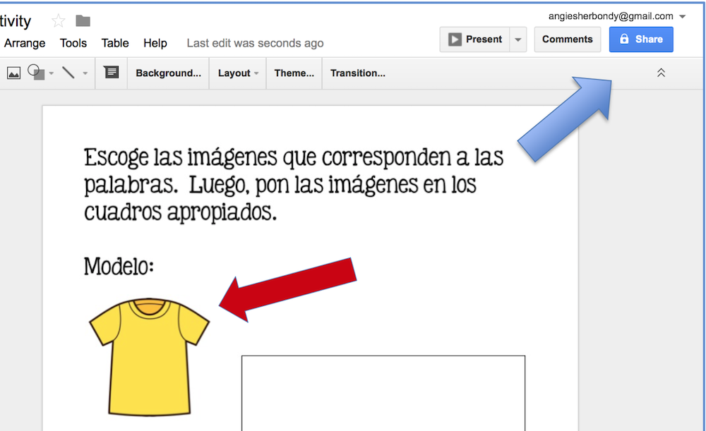Star the presentation with the star icon
The width and height of the screenshot is (706, 431).
point(58,20)
